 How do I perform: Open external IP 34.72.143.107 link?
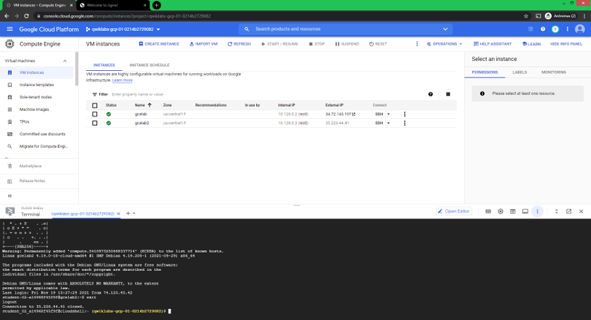[x=340, y=115]
